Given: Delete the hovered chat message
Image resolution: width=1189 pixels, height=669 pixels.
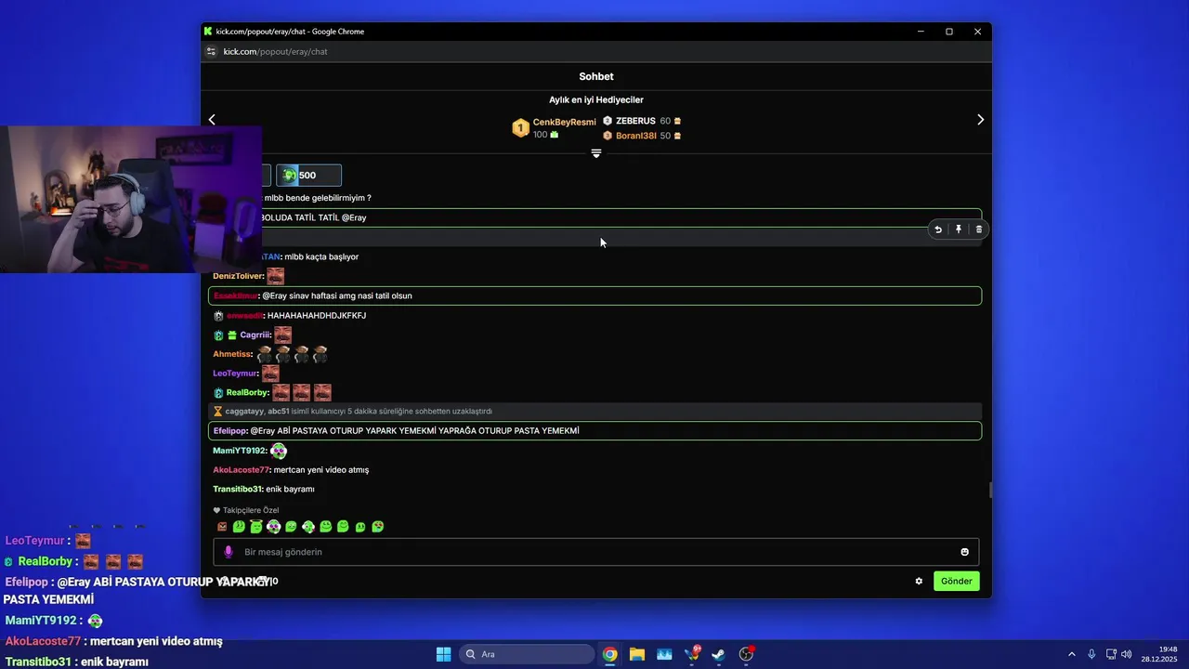Looking at the screenshot, I should click(x=978, y=230).
